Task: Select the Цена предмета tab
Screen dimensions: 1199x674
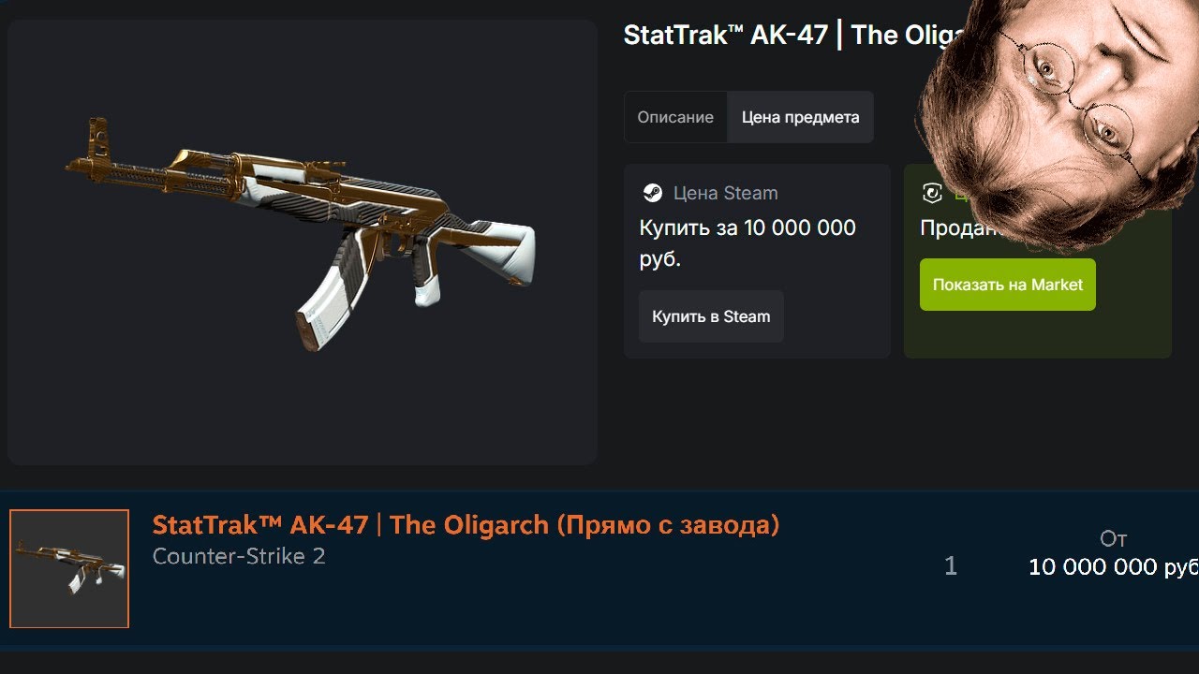Action: 800,117
